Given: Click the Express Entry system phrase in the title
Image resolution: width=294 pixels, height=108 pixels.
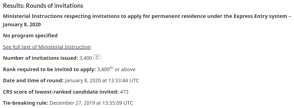Looking at the screenshot, I should click(x=262, y=16).
